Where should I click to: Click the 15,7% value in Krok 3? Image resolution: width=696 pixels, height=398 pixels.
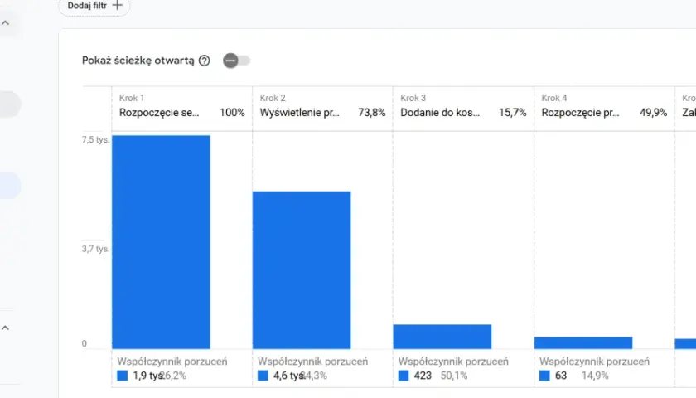(x=512, y=113)
